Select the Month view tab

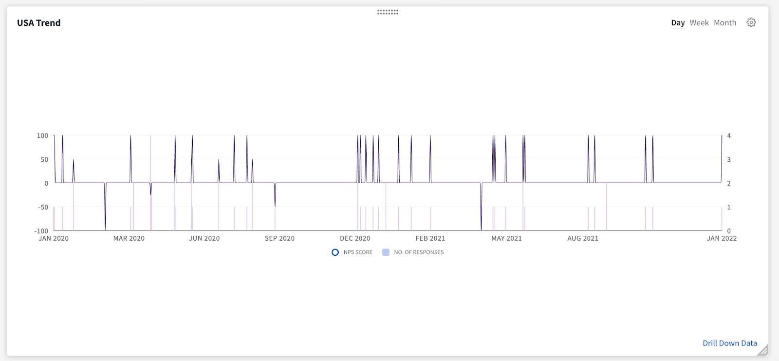(725, 23)
